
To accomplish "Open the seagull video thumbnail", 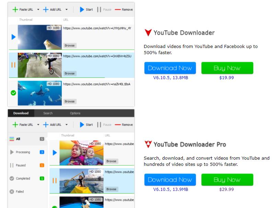I will 40,37.
